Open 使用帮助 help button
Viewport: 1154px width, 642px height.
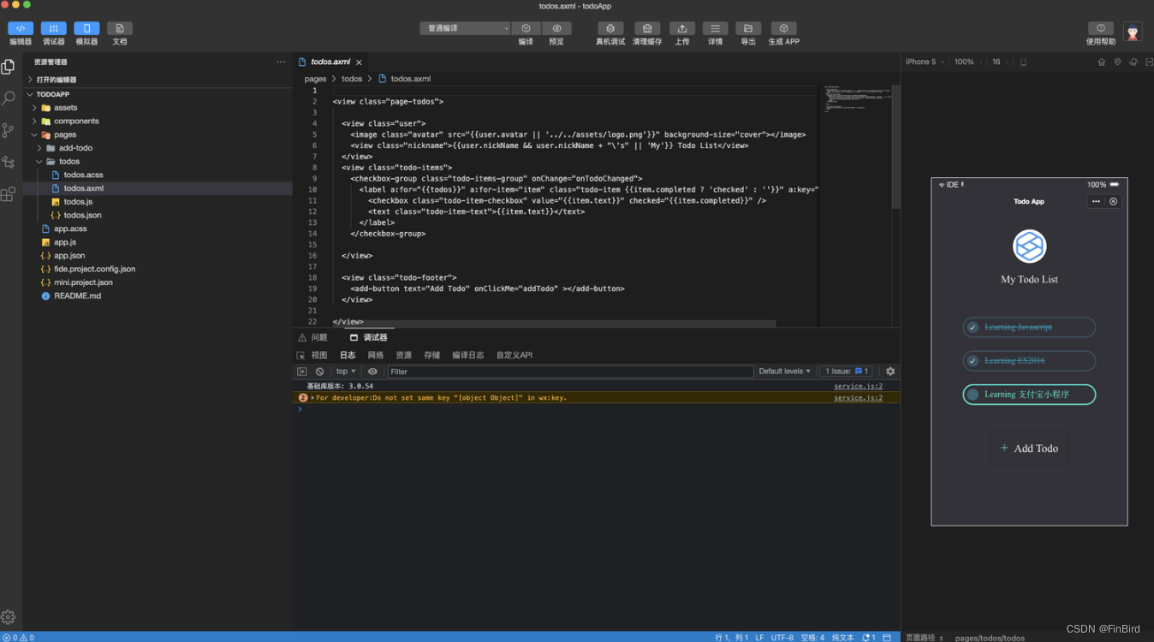(x=1101, y=28)
